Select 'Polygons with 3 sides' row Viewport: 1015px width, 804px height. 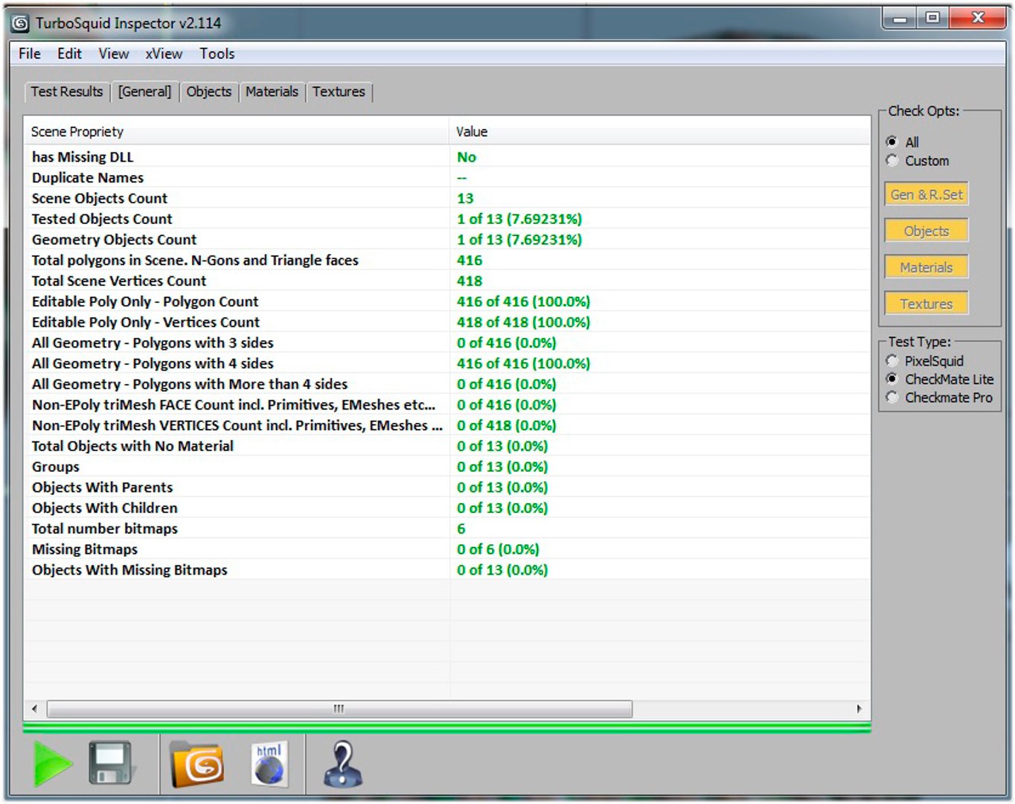[x=447, y=343]
